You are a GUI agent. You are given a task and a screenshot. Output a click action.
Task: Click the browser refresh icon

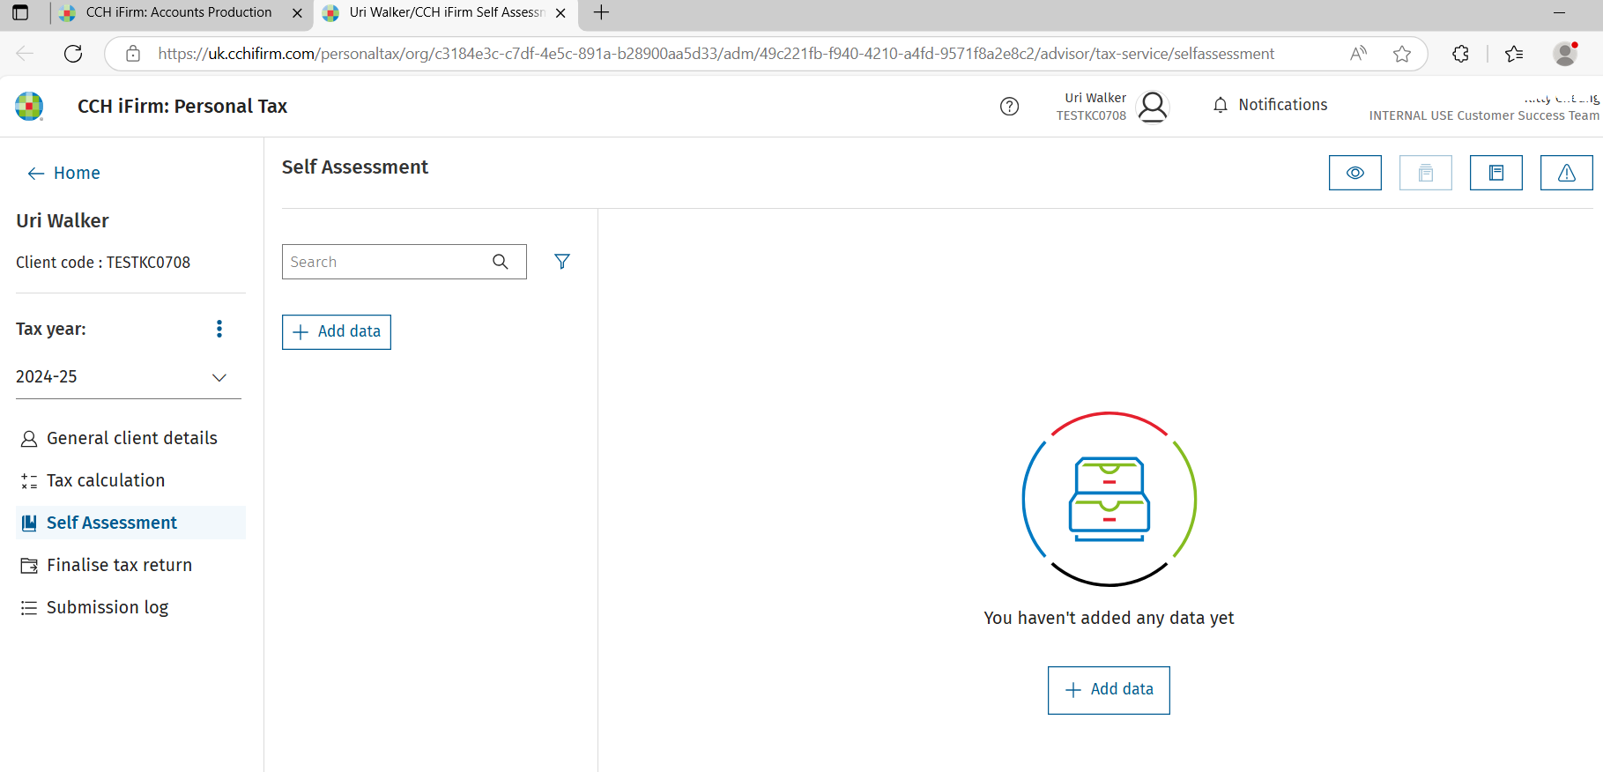[x=73, y=54]
